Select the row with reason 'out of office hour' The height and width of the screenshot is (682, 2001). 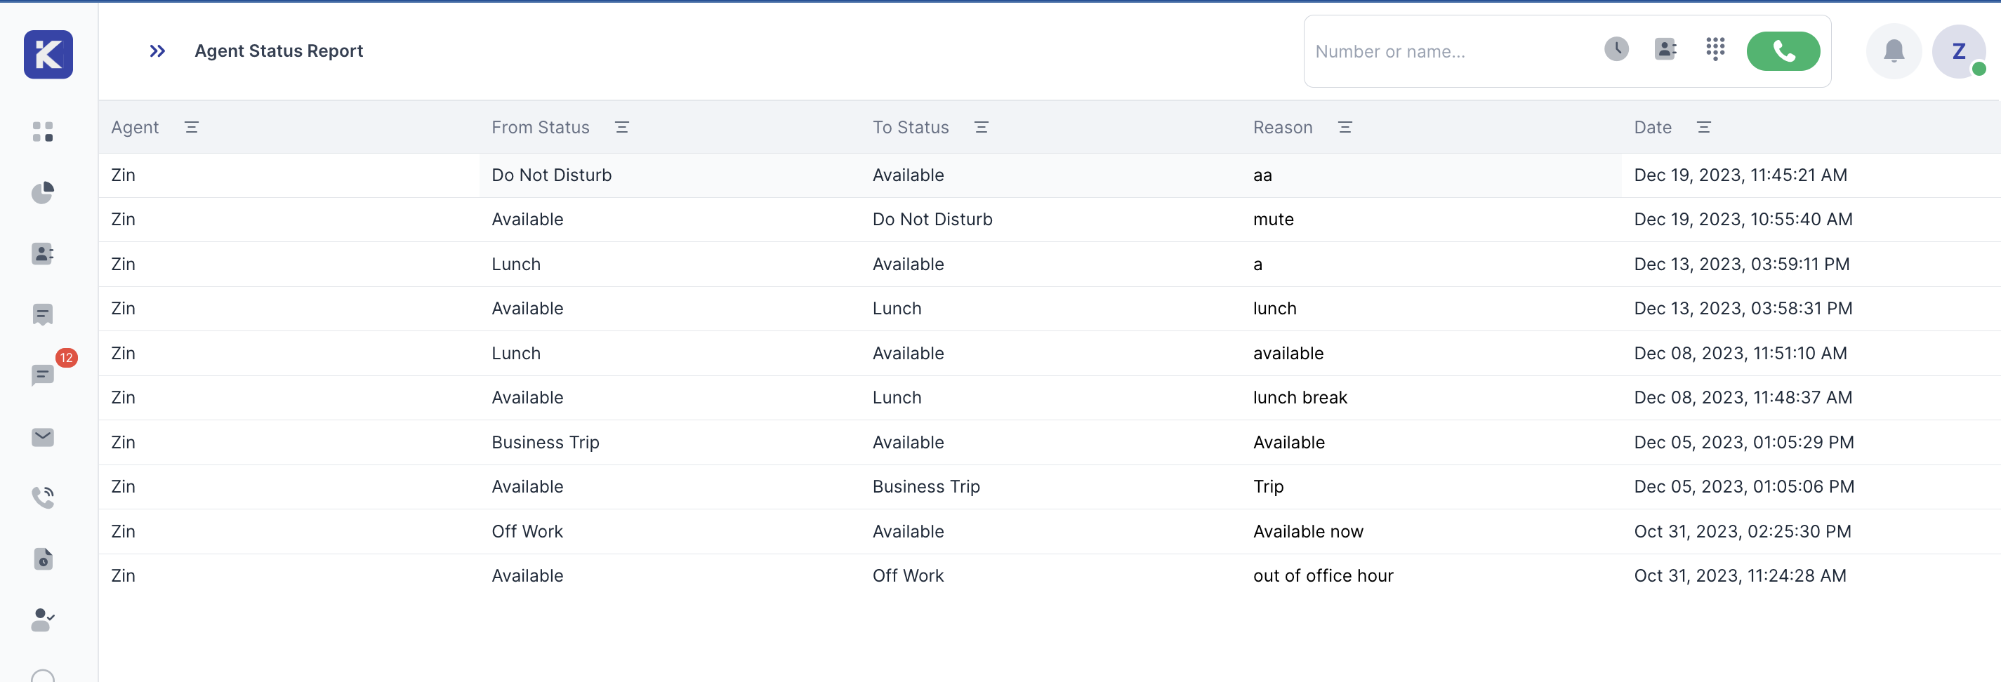coord(1322,576)
